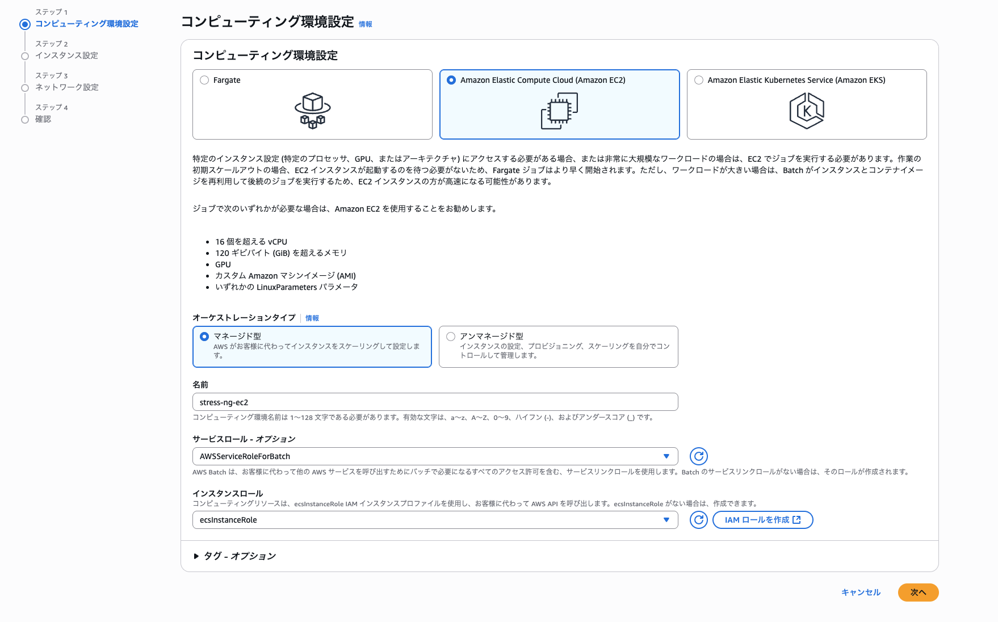
Task: Go to step 1 コンピューティング環境設定
Action: point(87,24)
